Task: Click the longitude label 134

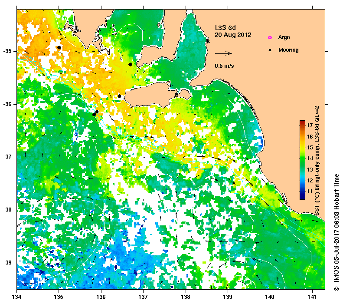Action: point(17,297)
